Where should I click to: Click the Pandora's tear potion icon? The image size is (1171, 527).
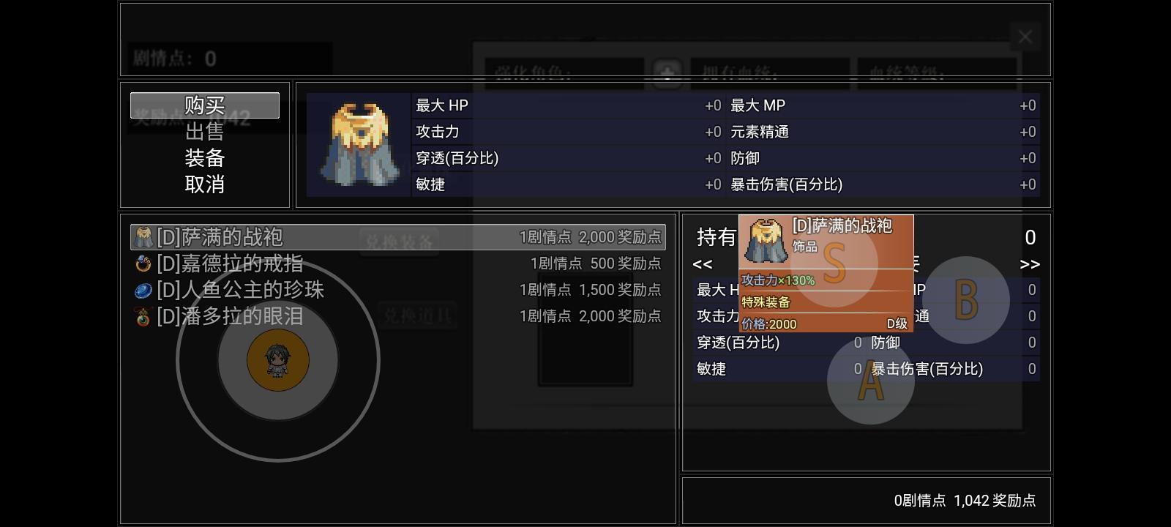(143, 317)
